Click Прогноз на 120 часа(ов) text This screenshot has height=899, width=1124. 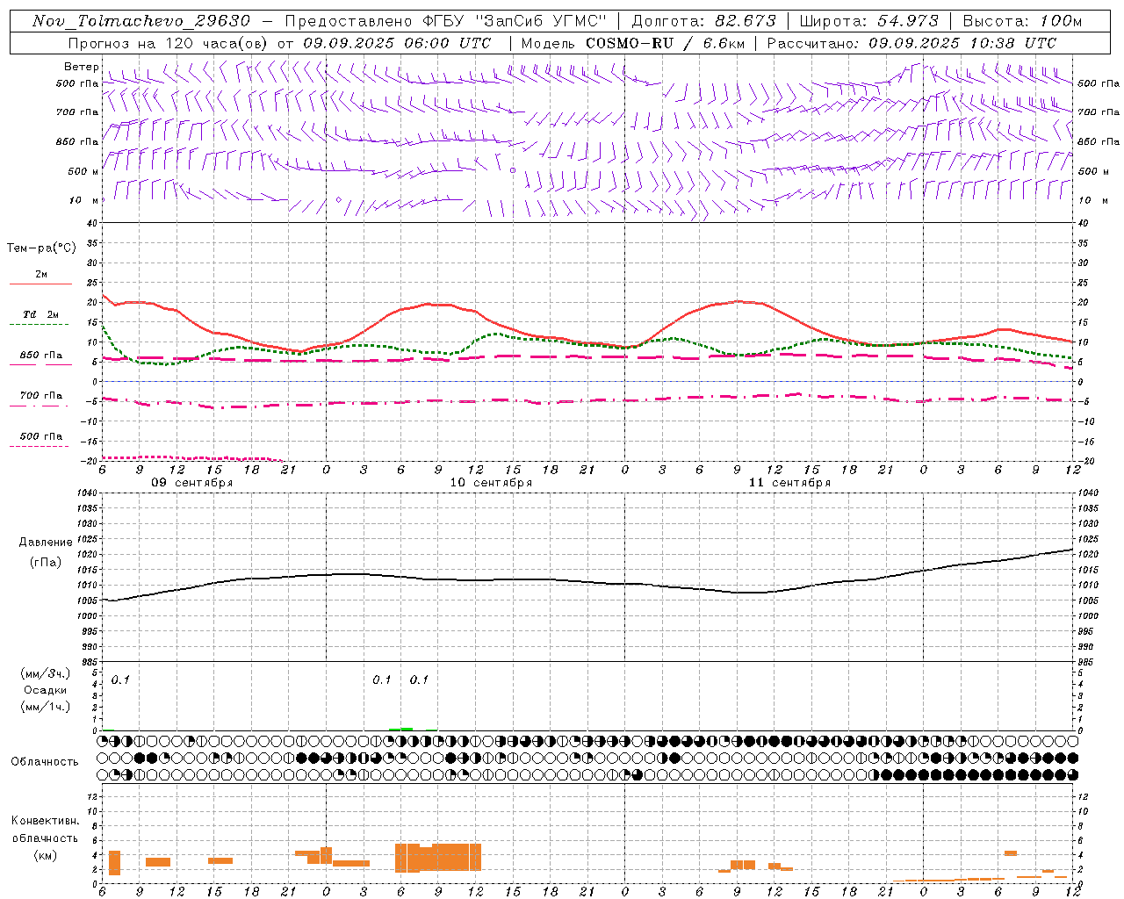click(169, 43)
